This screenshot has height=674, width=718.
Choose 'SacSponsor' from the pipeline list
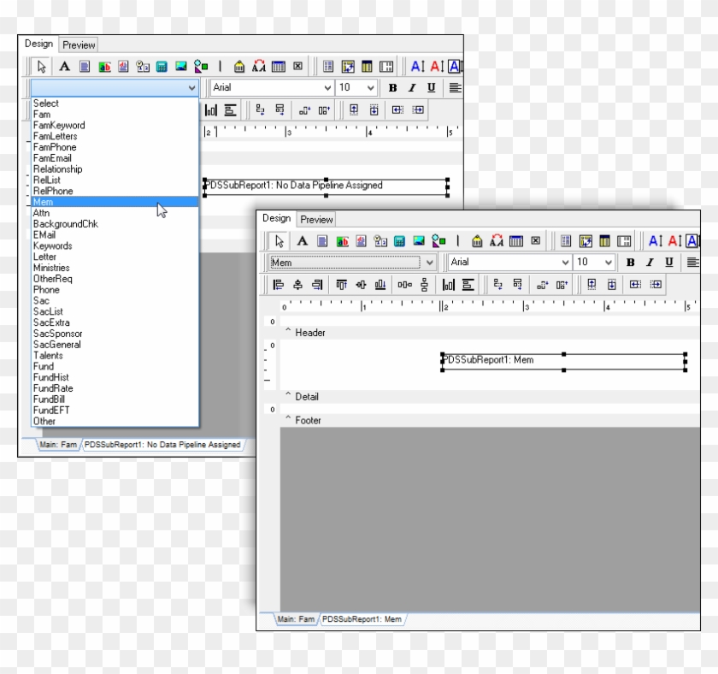(115, 334)
